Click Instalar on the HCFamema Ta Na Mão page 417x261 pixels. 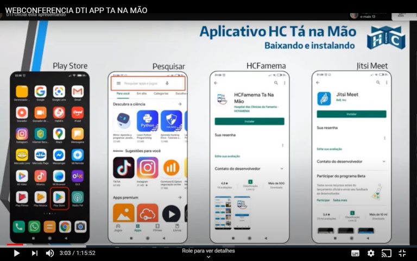click(249, 121)
